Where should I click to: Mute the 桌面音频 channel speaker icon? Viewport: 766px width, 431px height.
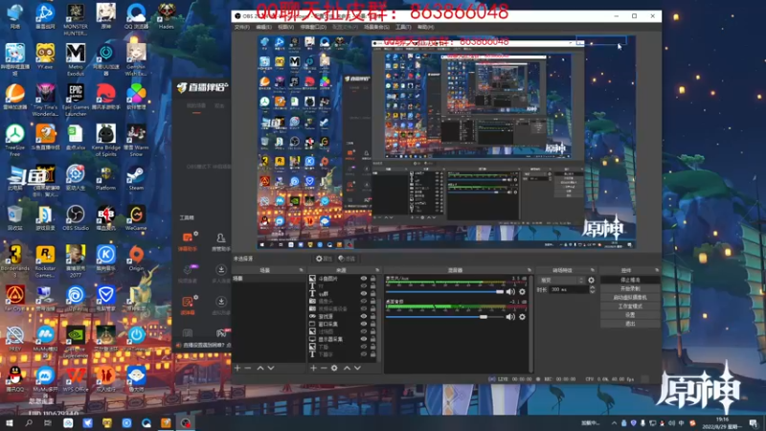tap(510, 317)
